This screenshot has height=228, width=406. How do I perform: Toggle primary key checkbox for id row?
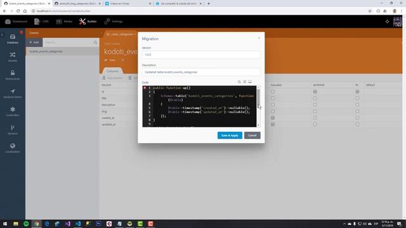(x=357, y=91)
